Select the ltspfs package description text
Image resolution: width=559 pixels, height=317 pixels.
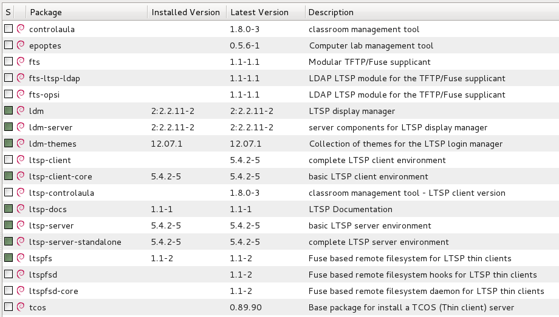click(x=410, y=258)
